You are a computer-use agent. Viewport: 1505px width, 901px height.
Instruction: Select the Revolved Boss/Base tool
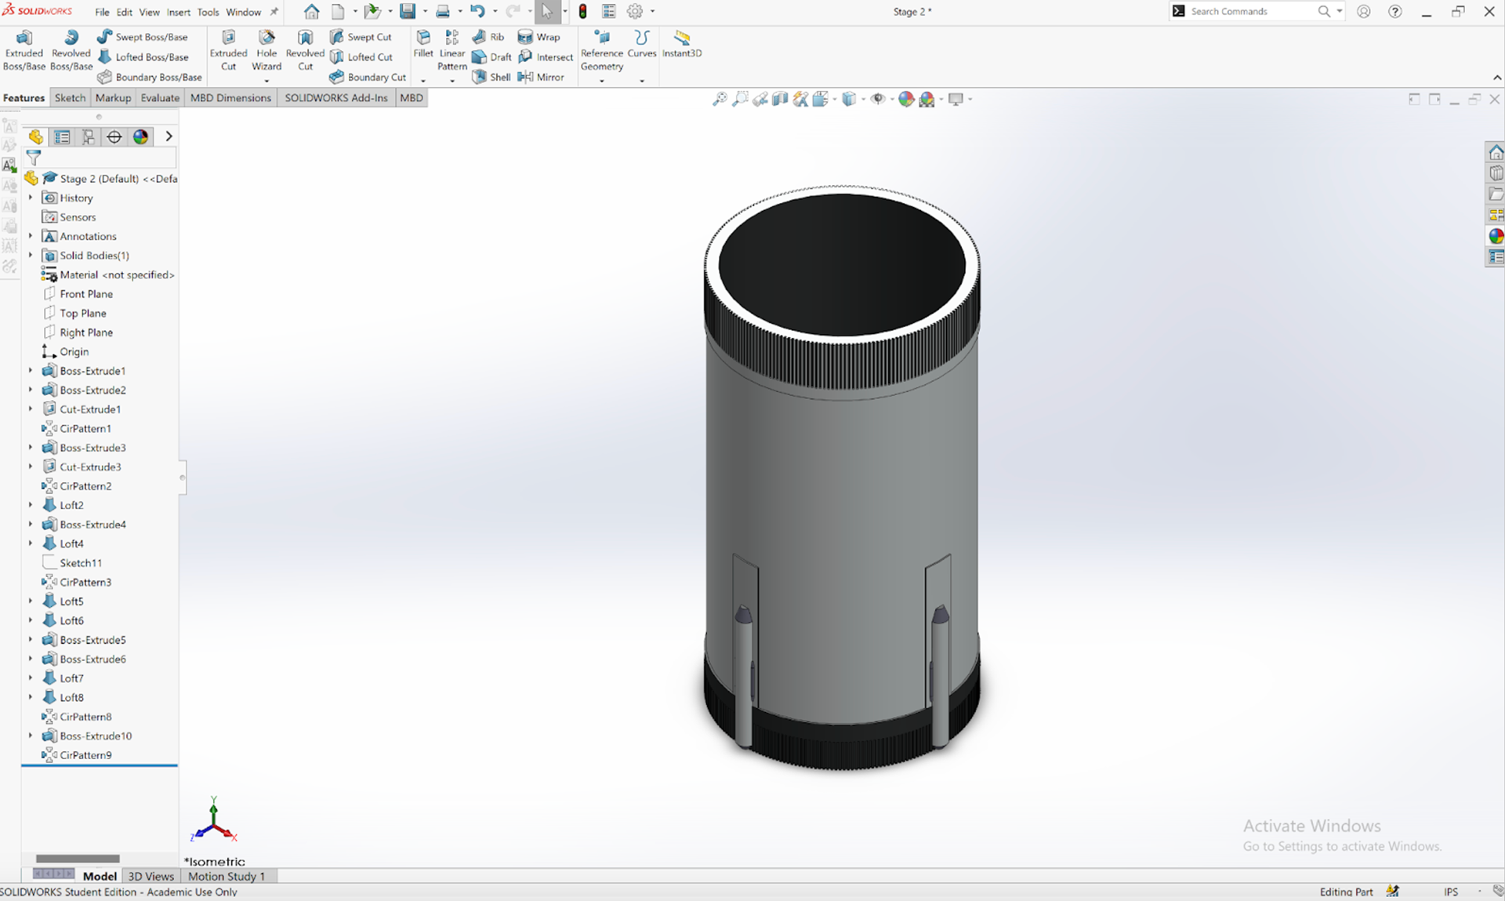click(71, 50)
